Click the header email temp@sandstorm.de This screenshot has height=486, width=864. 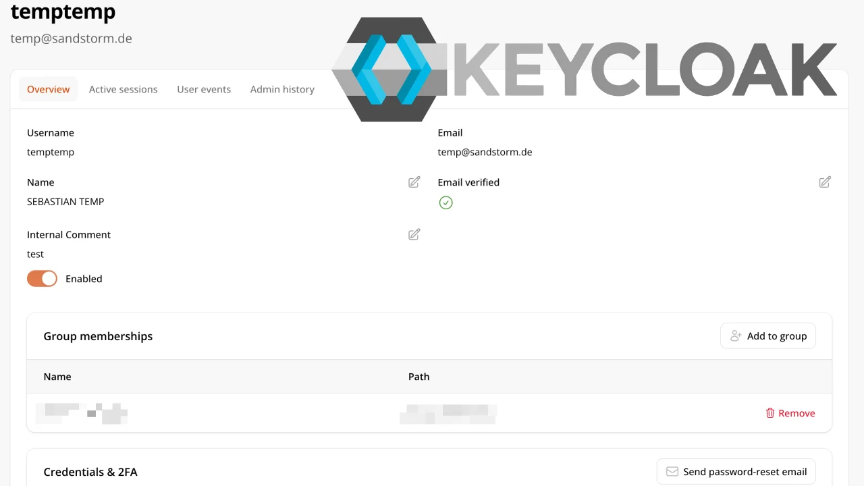[x=71, y=38]
